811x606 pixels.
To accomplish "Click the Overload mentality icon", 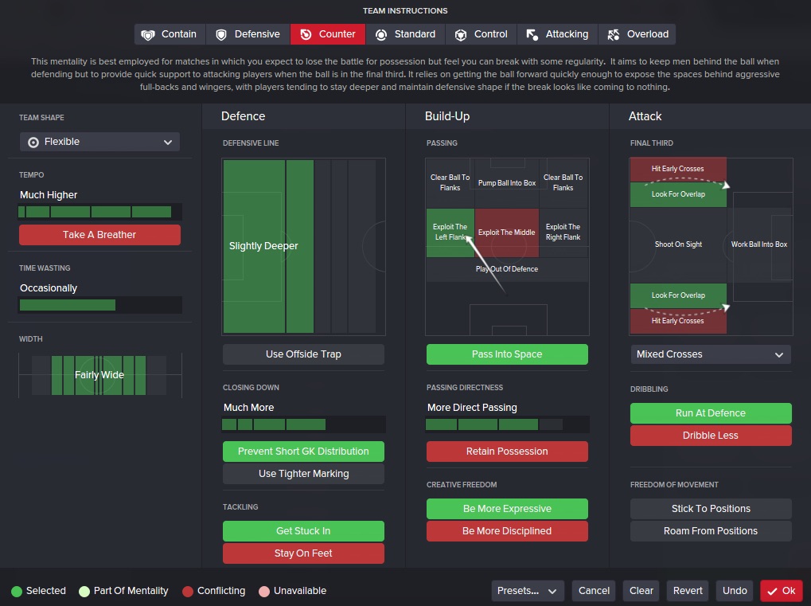I will (613, 34).
